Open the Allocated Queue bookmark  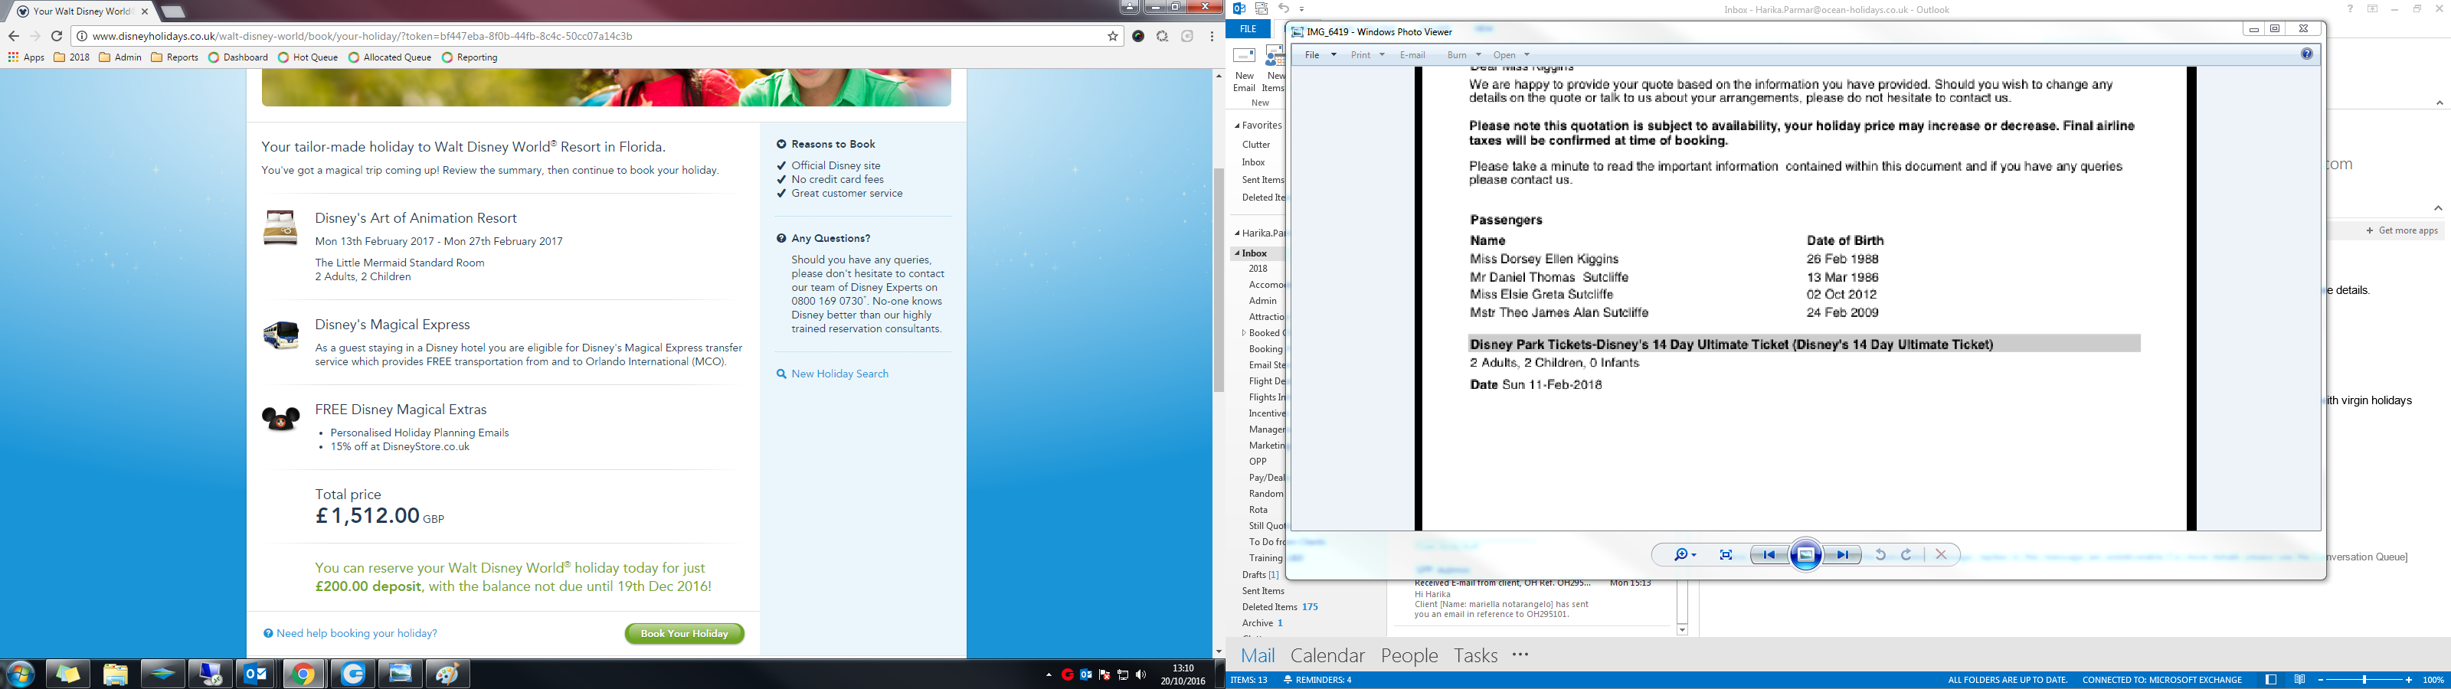pyautogui.click(x=390, y=57)
